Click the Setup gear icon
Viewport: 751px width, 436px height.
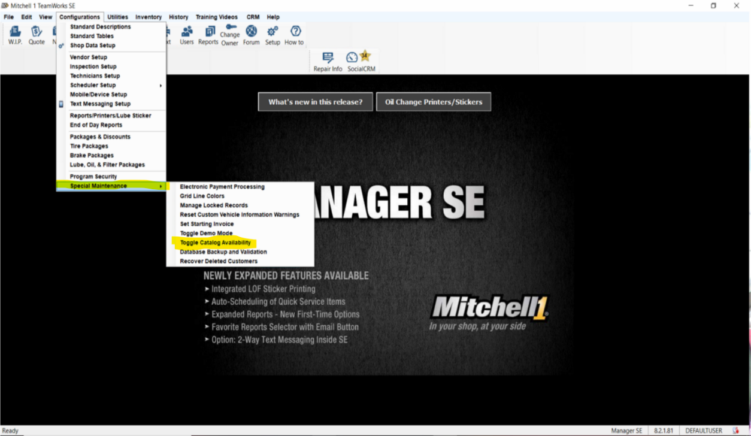pos(273,35)
